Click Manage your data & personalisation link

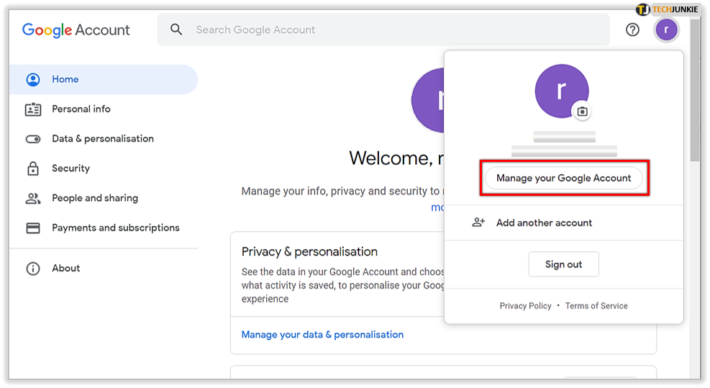pyautogui.click(x=322, y=335)
